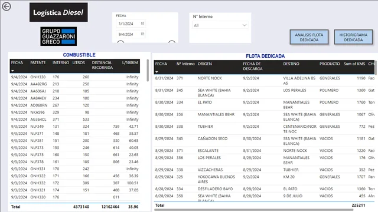Select patente ONH322 cell
Image resolution: width=378 pixels, height=212 pixels.
(38, 176)
